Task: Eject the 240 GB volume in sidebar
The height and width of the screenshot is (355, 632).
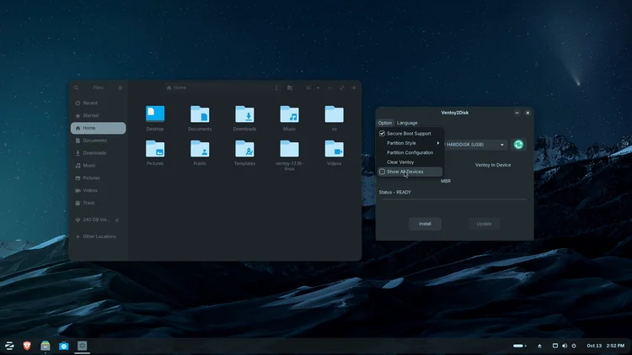Action: click(x=117, y=220)
